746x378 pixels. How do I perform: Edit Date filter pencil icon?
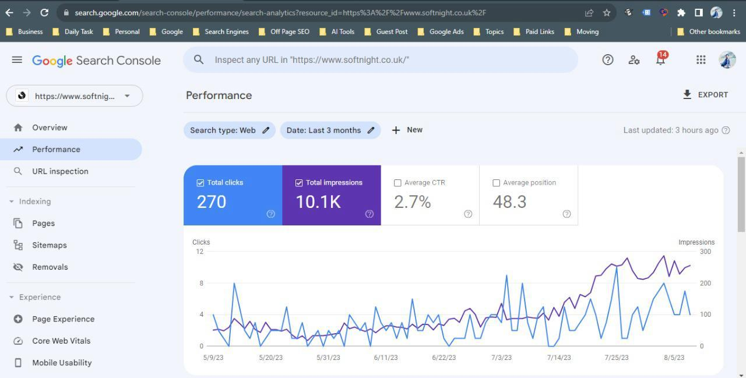point(371,130)
